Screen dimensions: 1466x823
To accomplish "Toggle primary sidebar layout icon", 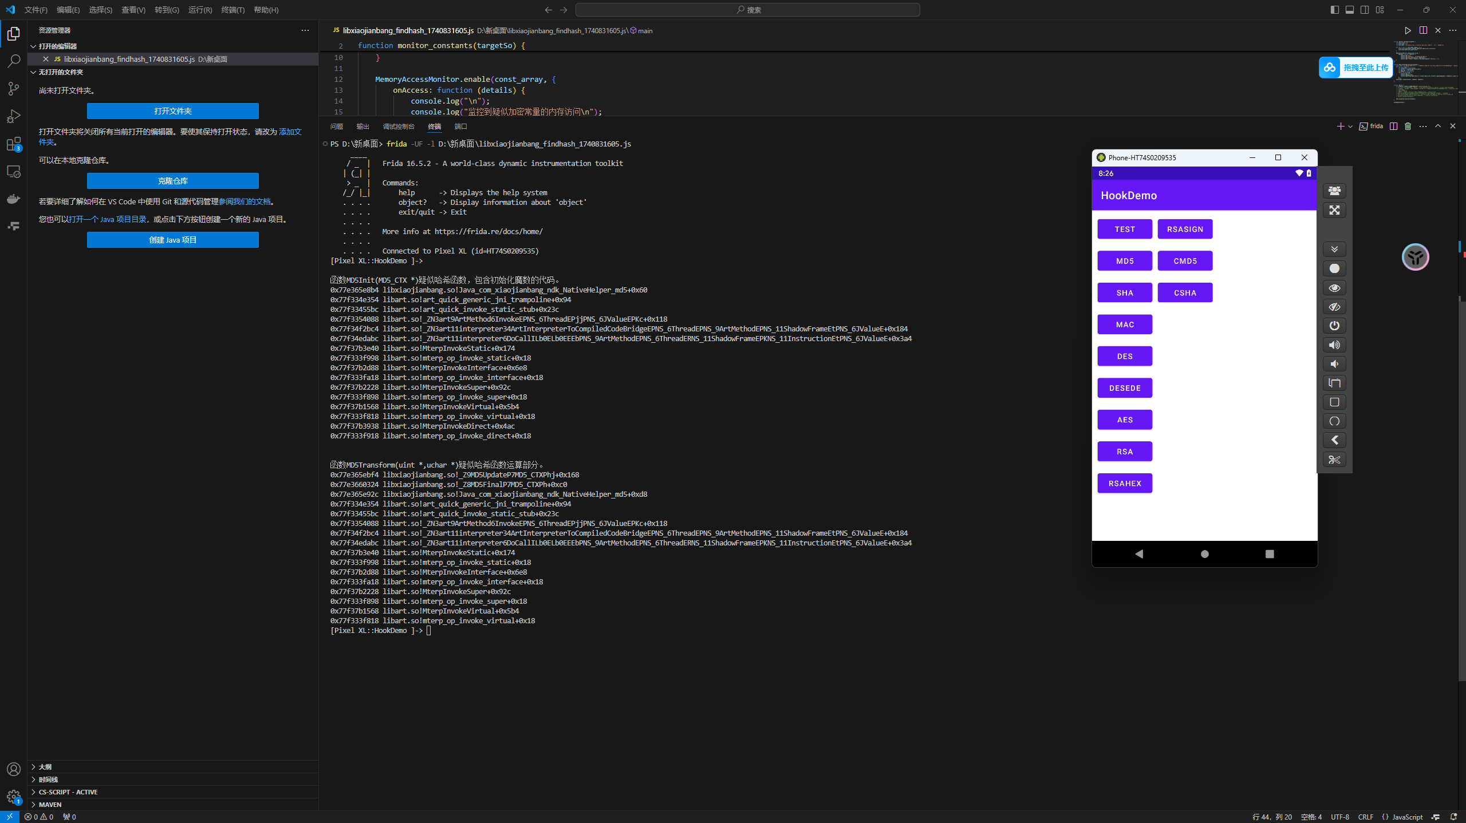I will click(x=1335, y=10).
